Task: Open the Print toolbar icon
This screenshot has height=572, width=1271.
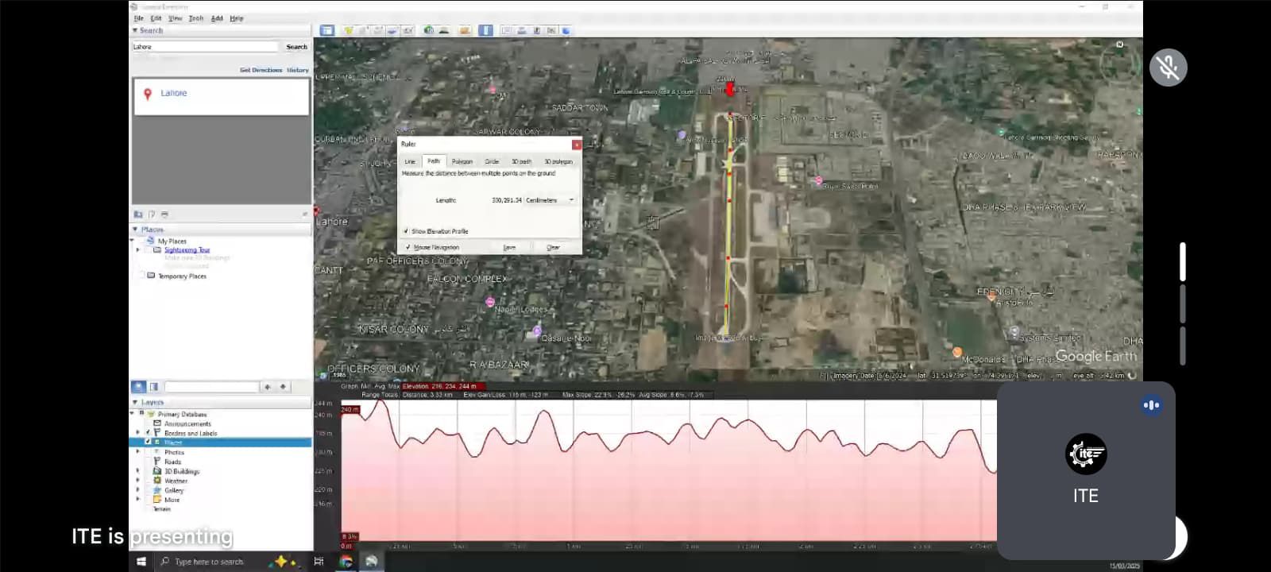Action: click(522, 30)
